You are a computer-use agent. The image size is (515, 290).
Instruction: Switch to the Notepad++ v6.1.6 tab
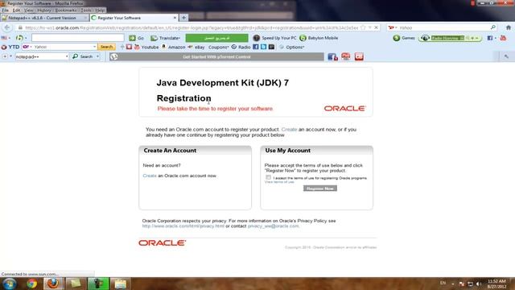point(44,18)
